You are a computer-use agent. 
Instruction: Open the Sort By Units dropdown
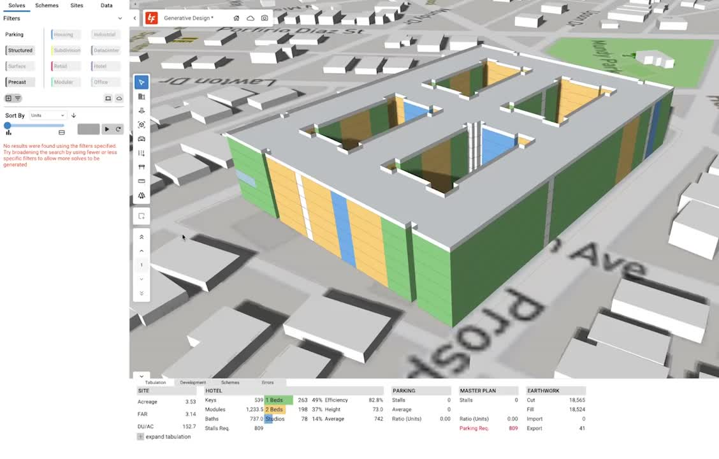[48, 115]
